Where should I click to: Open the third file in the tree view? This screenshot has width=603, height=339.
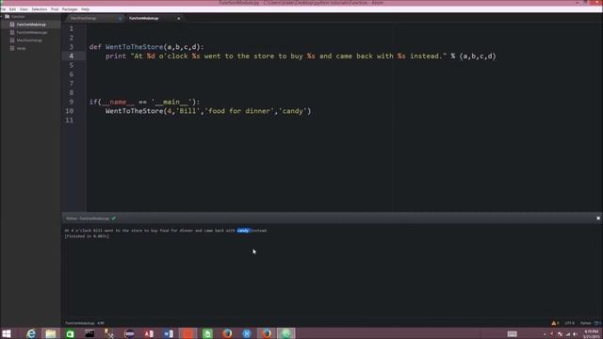click(29, 40)
